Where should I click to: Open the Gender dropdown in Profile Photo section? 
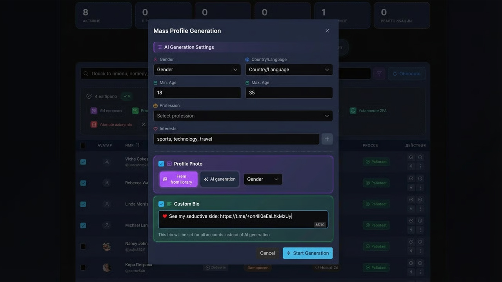click(263, 179)
